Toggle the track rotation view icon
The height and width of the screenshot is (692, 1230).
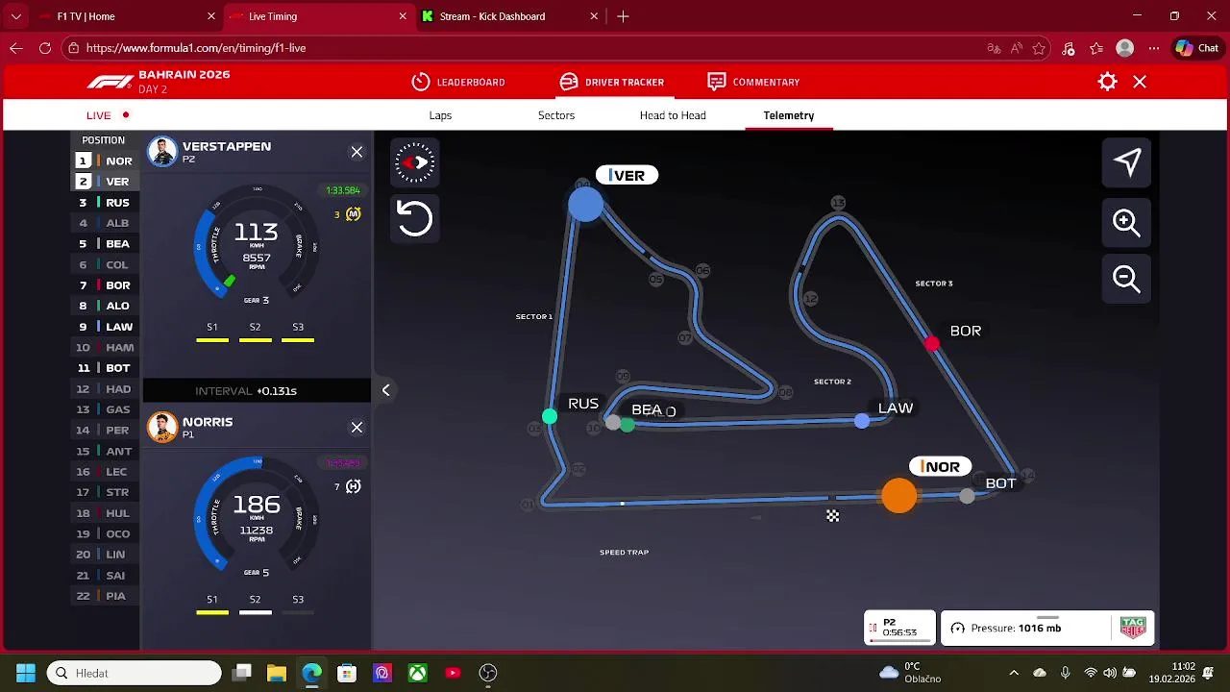point(415,162)
